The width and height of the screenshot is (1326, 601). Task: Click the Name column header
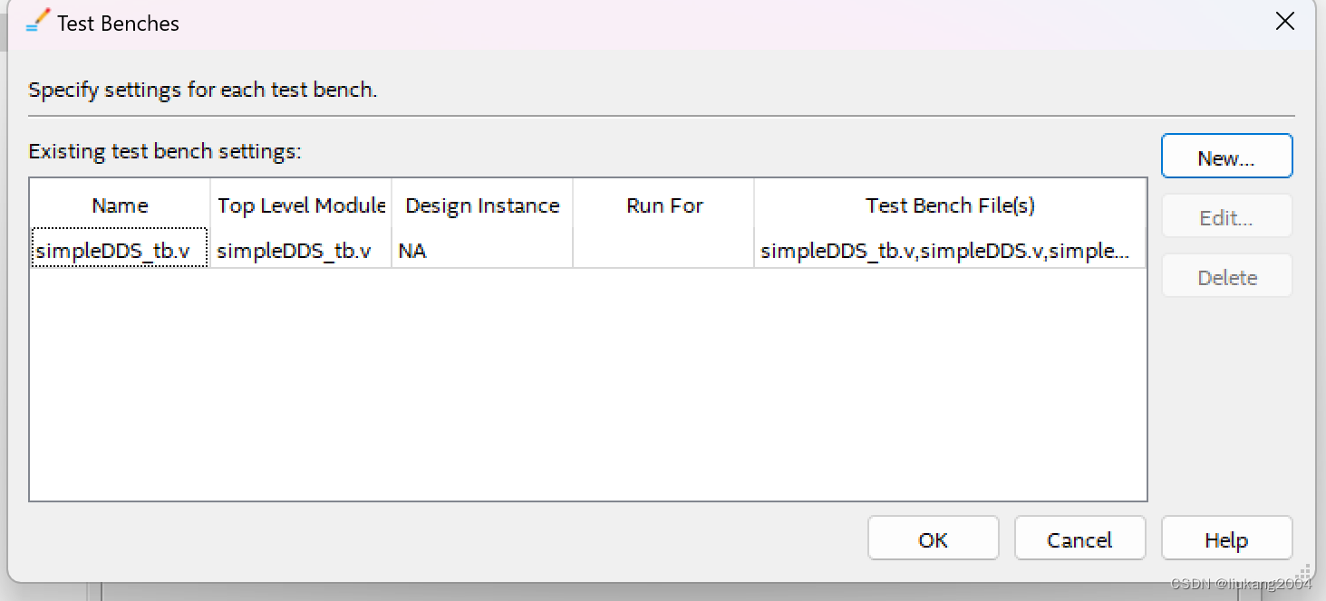(x=120, y=205)
